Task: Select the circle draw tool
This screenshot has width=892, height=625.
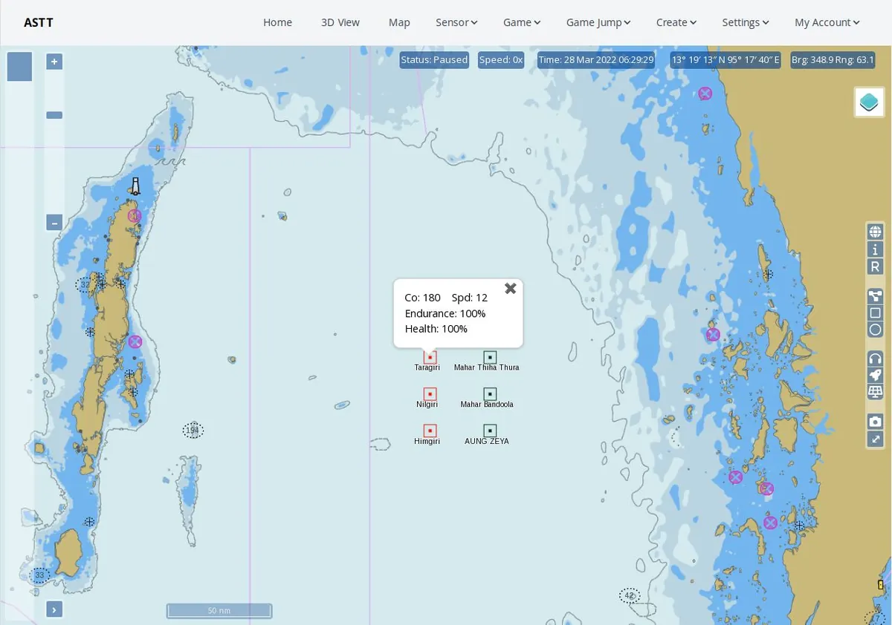Action: point(875,330)
